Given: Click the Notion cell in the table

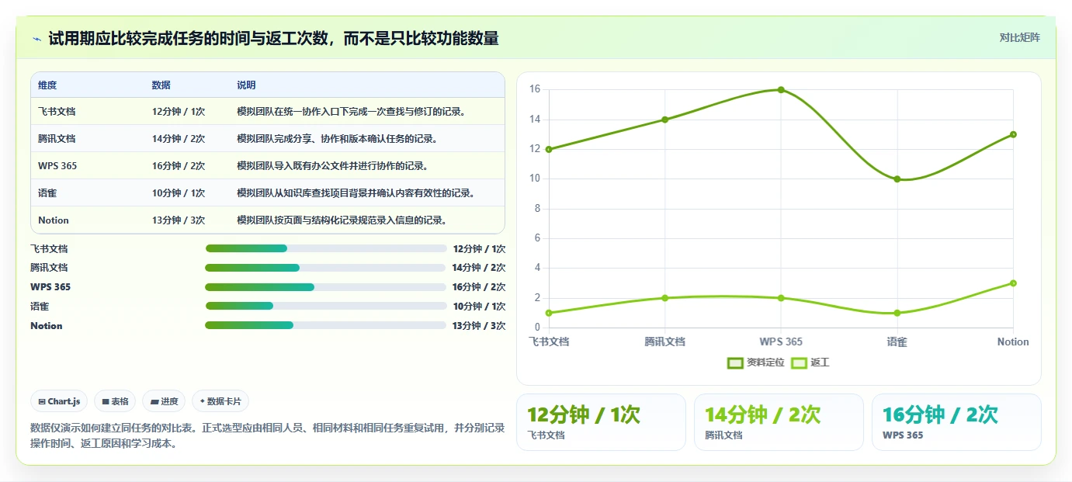Looking at the screenshot, I should coord(54,220).
